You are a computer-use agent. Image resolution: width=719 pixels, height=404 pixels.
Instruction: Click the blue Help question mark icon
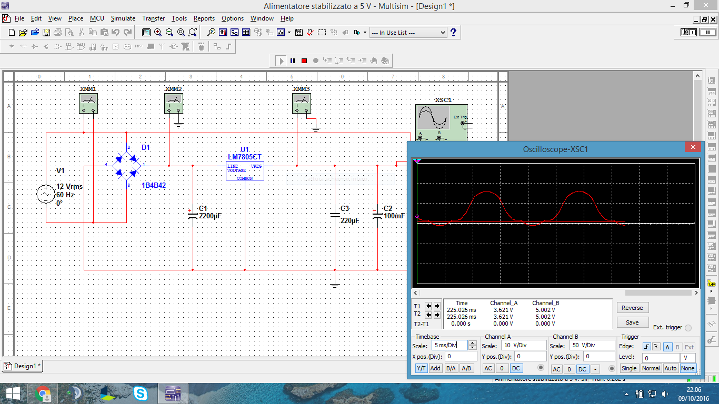click(x=453, y=33)
